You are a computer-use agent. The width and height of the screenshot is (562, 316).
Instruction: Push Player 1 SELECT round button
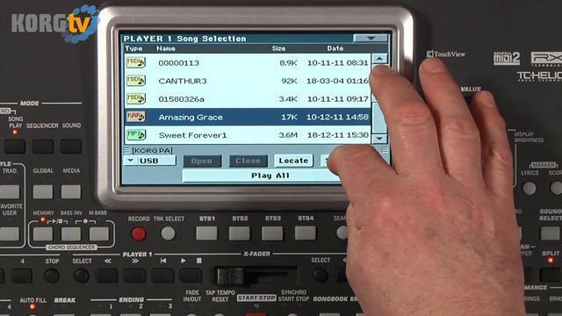pos(82,276)
